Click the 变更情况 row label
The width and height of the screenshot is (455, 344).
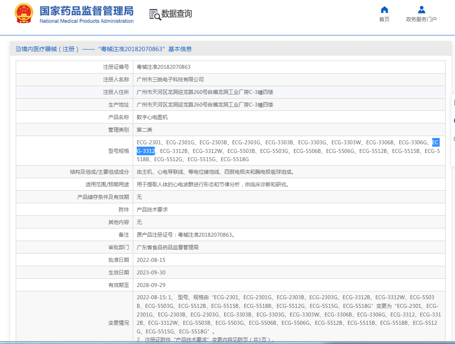[x=119, y=323]
